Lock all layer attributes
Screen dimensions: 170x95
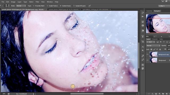tap(160, 49)
